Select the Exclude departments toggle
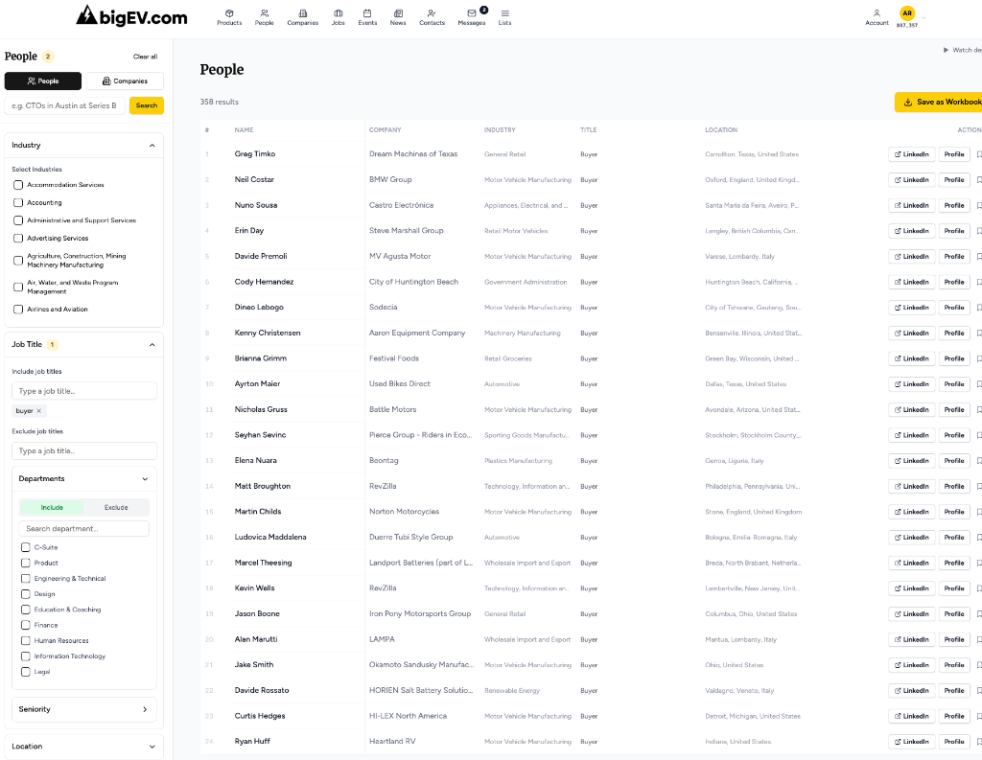Viewport: 982px width, 760px height. [116, 508]
